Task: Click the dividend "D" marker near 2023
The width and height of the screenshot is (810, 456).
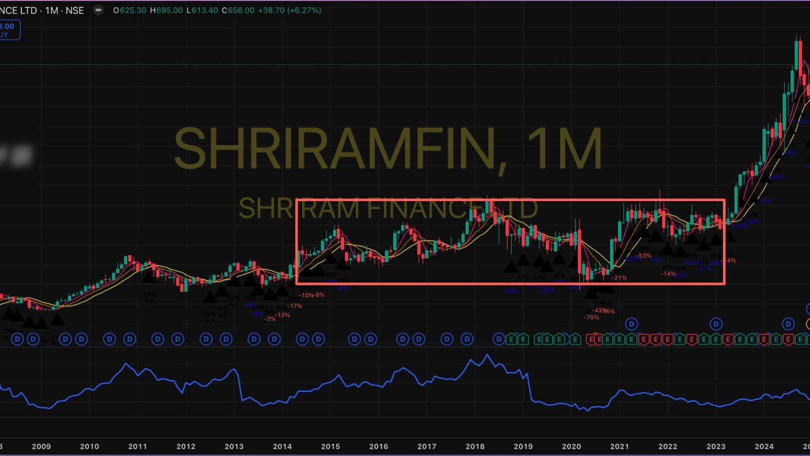Action: (x=716, y=323)
